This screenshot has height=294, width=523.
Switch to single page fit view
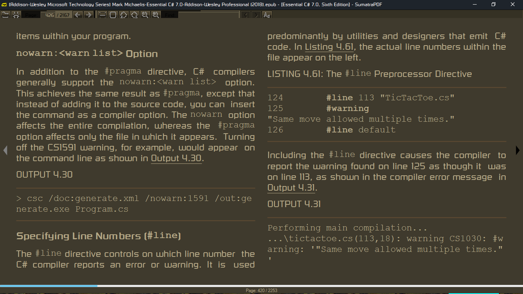112,15
